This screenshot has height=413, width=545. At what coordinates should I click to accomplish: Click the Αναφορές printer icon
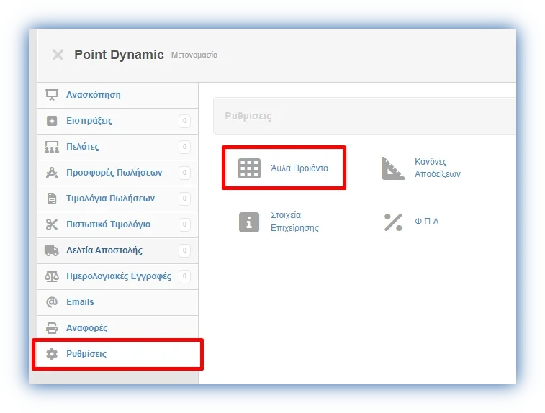tap(51, 328)
